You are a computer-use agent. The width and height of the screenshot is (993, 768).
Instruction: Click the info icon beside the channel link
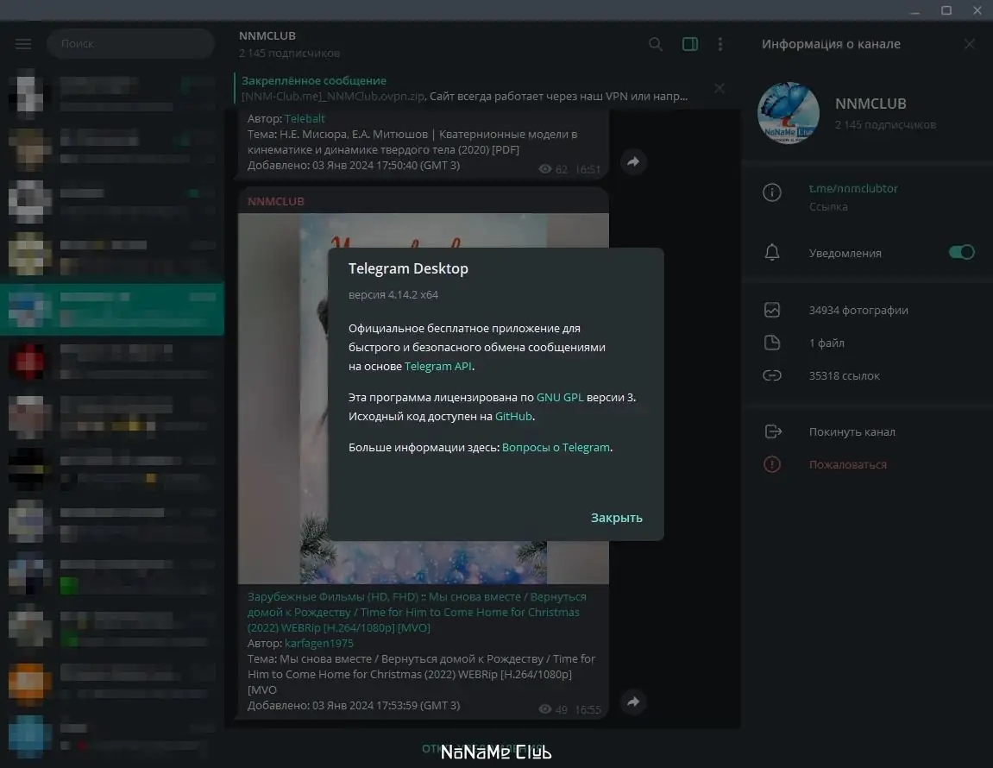(772, 192)
